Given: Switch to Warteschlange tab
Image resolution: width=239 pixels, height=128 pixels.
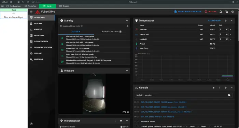Looking at the screenshot, I should [112, 32].
